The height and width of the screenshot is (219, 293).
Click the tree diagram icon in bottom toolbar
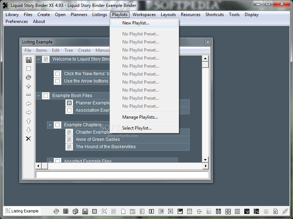pos(199,211)
